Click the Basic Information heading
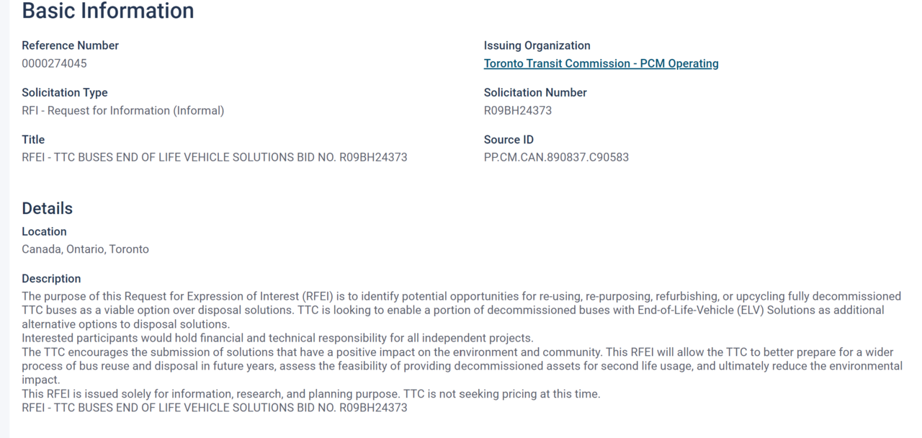 (x=108, y=11)
